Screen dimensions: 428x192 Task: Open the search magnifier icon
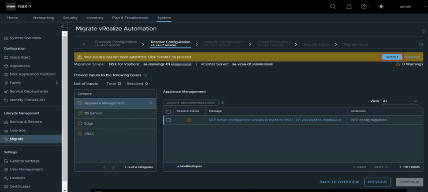pos(333,7)
